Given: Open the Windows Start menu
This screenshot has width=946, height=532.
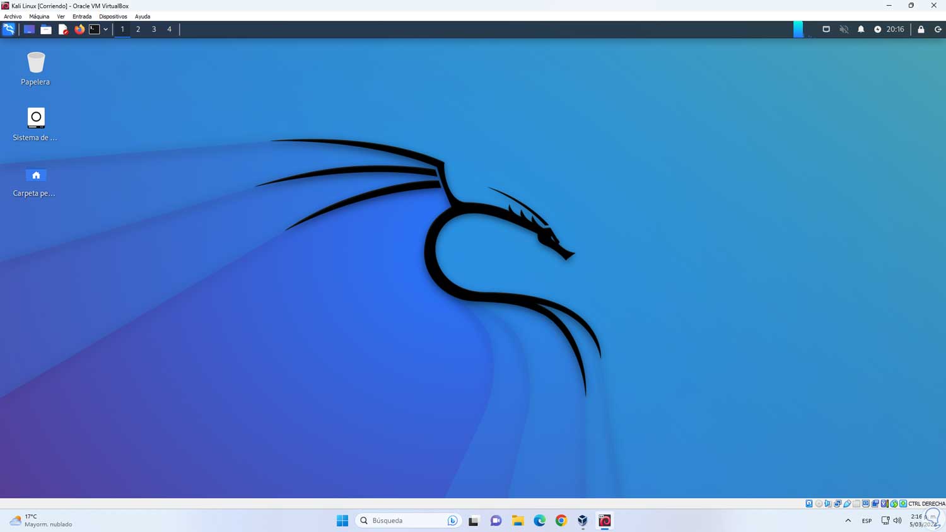Looking at the screenshot, I should [x=342, y=521].
